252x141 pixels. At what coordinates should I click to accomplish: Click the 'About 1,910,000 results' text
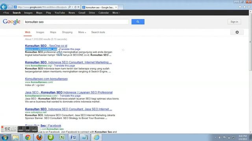[46, 39]
